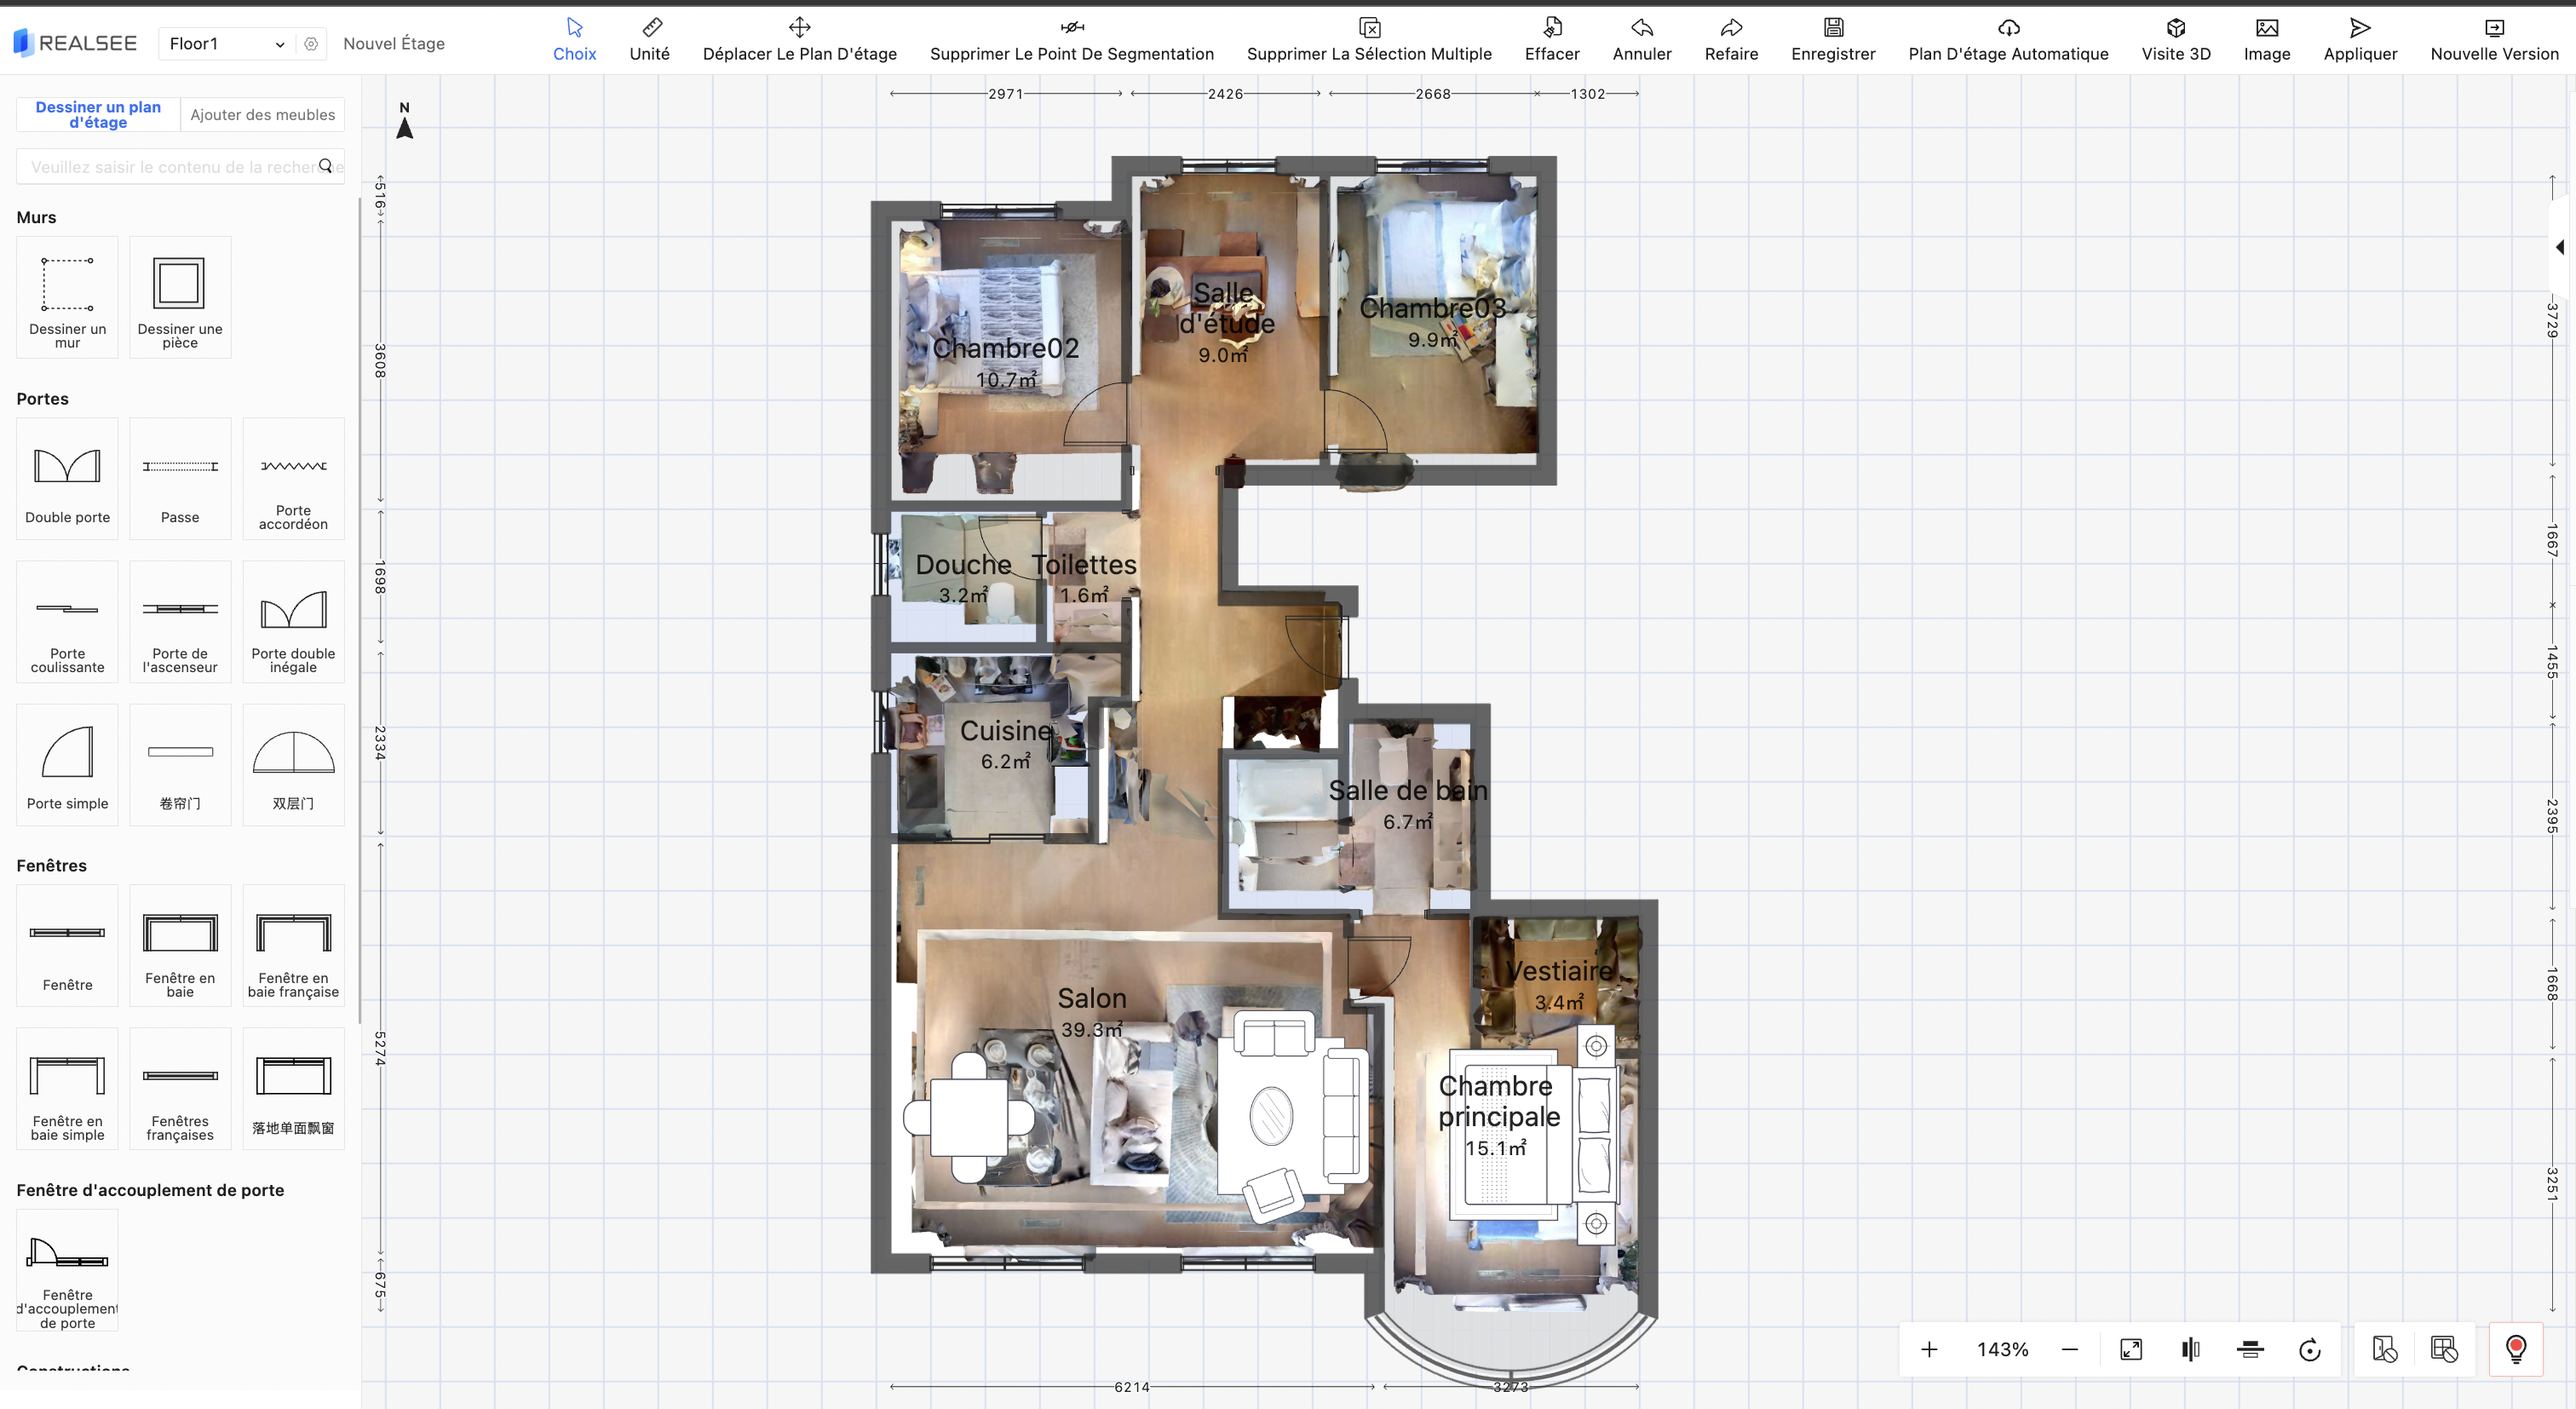Select the Dessiner un mur tool
Image resolution: width=2576 pixels, height=1409 pixels.
[x=67, y=297]
